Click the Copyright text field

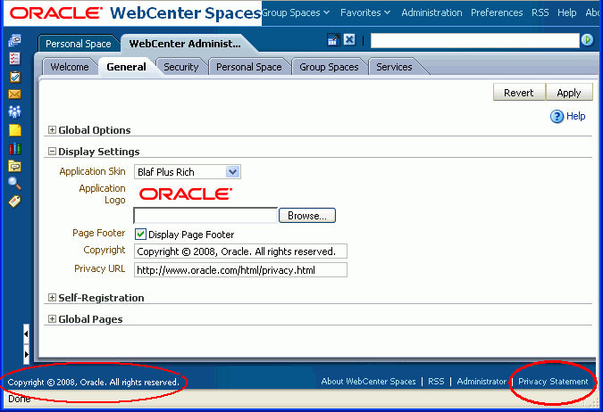pyautogui.click(x=240, y=251)
